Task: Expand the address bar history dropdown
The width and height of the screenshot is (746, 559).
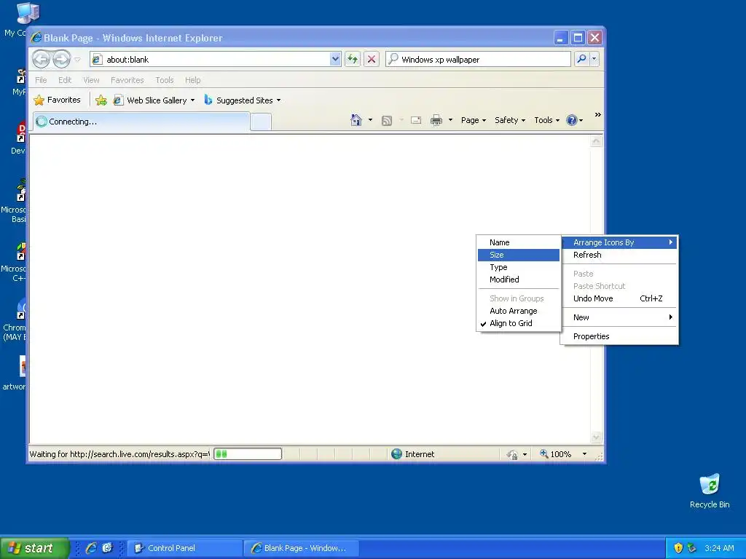Action: click(335, 60)
